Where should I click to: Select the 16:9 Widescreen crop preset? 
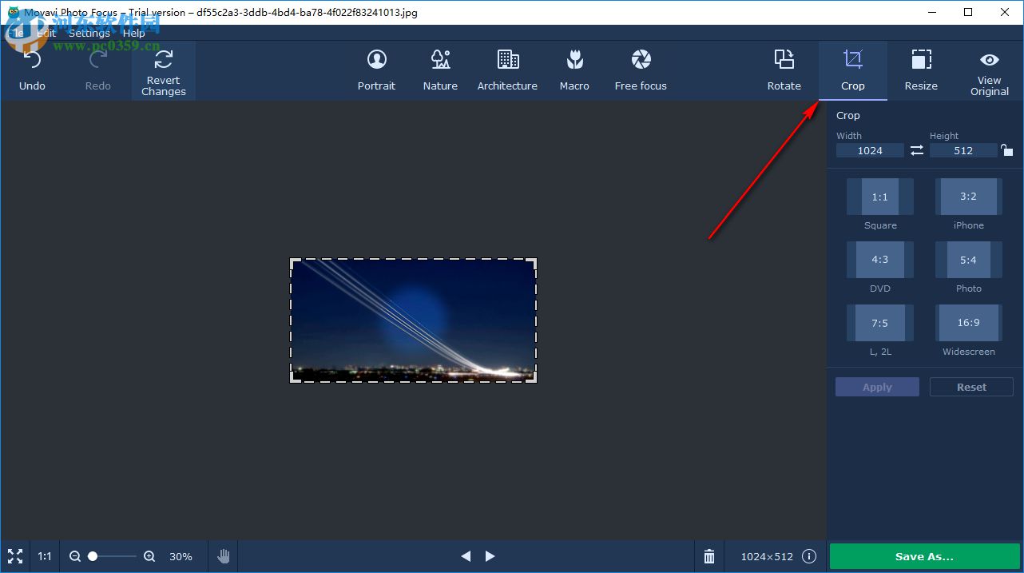click(967, 323)
